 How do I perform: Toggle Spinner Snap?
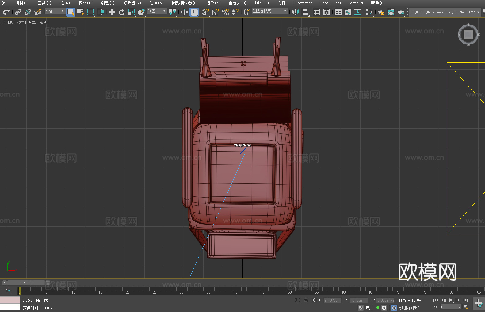click(x=235, y=12)
